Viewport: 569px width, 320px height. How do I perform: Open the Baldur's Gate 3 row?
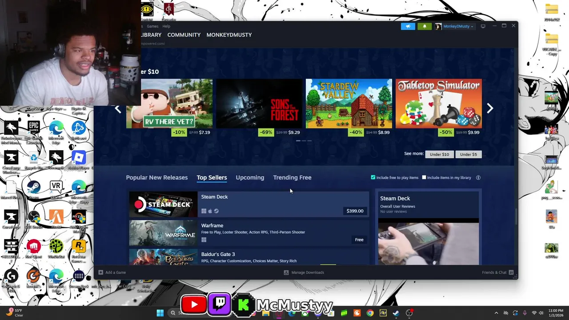(249, 257)
